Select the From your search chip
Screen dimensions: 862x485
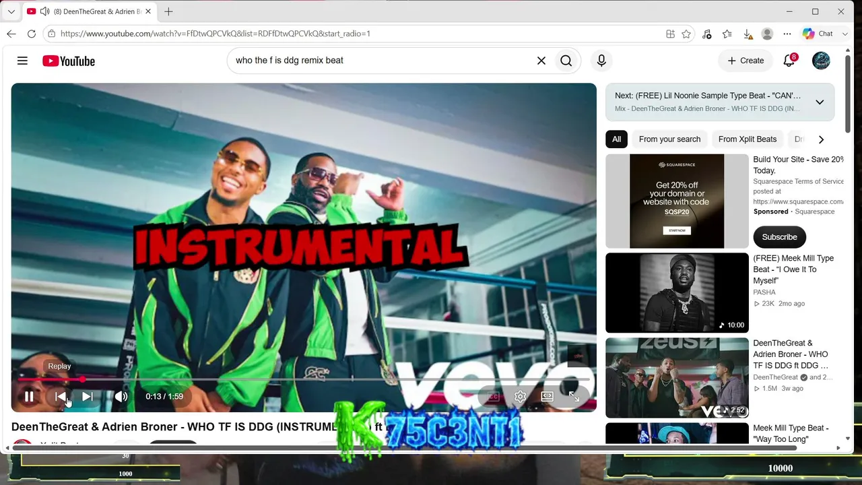tap(669, 139)
